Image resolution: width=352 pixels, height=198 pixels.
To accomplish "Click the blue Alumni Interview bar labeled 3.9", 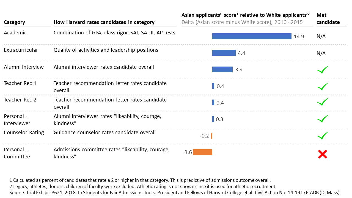I will point(222,69).
